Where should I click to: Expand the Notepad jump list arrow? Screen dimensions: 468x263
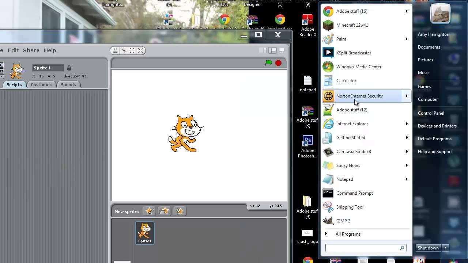tap(407, 179)
